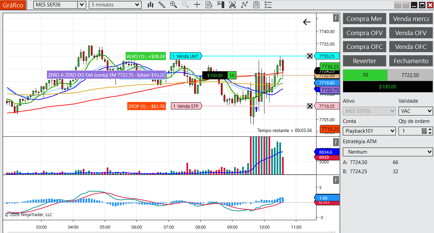The height and width of the screenshot is (233, 434).
Task: Click the Compra OFC button
Action: [364, 47]
